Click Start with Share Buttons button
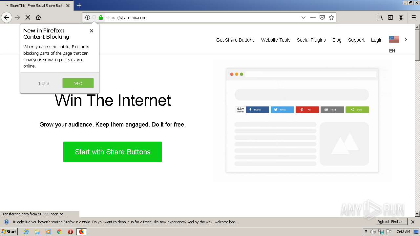420x236 pixels. click(113, 152)
